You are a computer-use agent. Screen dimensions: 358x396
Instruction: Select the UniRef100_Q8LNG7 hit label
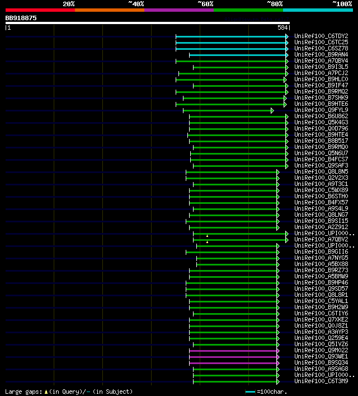tap(321, 215)
